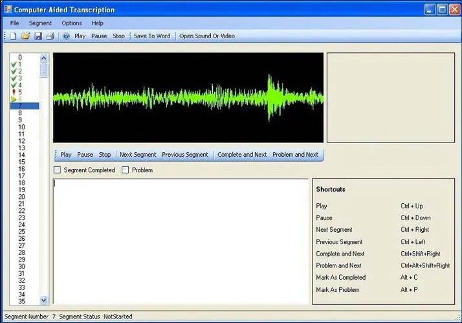Click the segment list scrollbar thumb
The width and height of the screenshot is (462, 323).
point(44,71)
